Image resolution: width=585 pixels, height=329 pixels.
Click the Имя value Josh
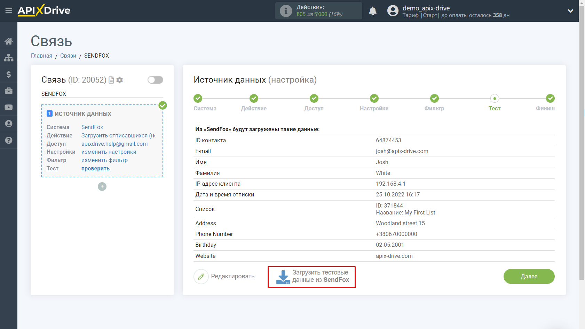pyautogui.click(x=382, y=162)
